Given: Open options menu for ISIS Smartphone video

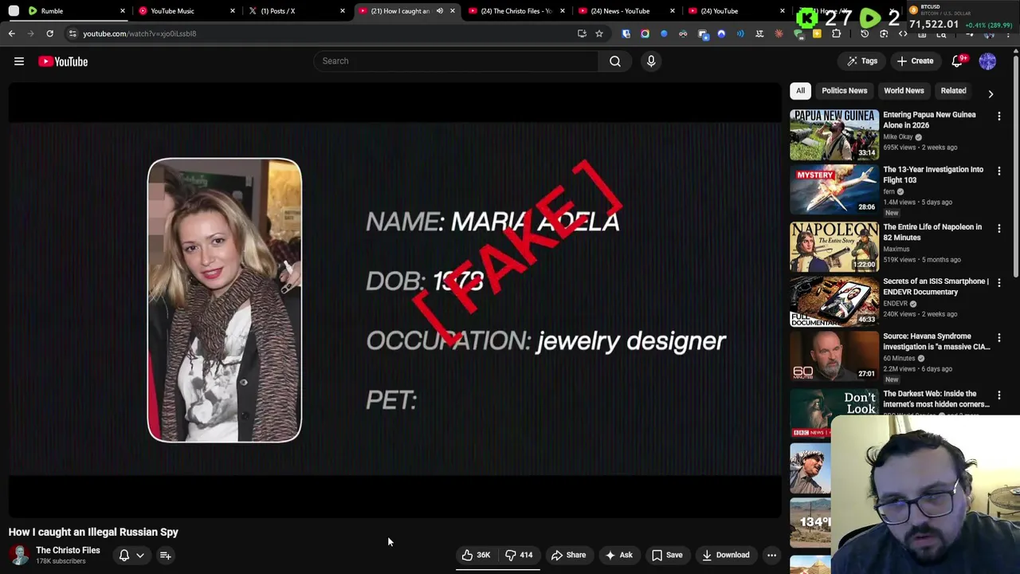Looking at the screenshot, I should coord(999,283).
